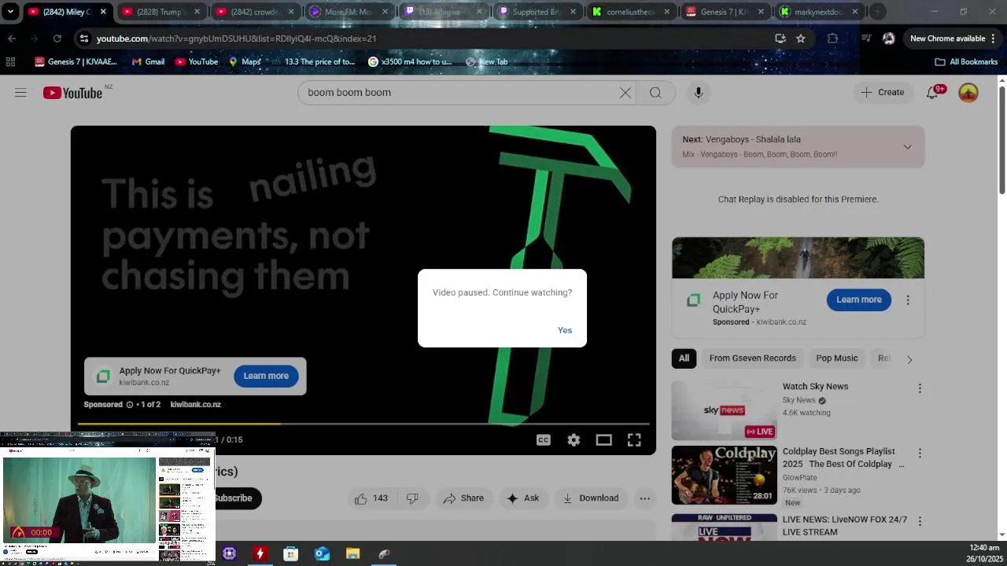Open the Create button

[882, 93]
